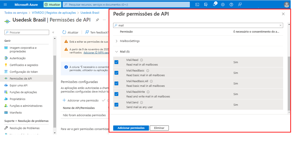Uncheck the Mail.ReadBasic.All checkbox

(116, 83)
